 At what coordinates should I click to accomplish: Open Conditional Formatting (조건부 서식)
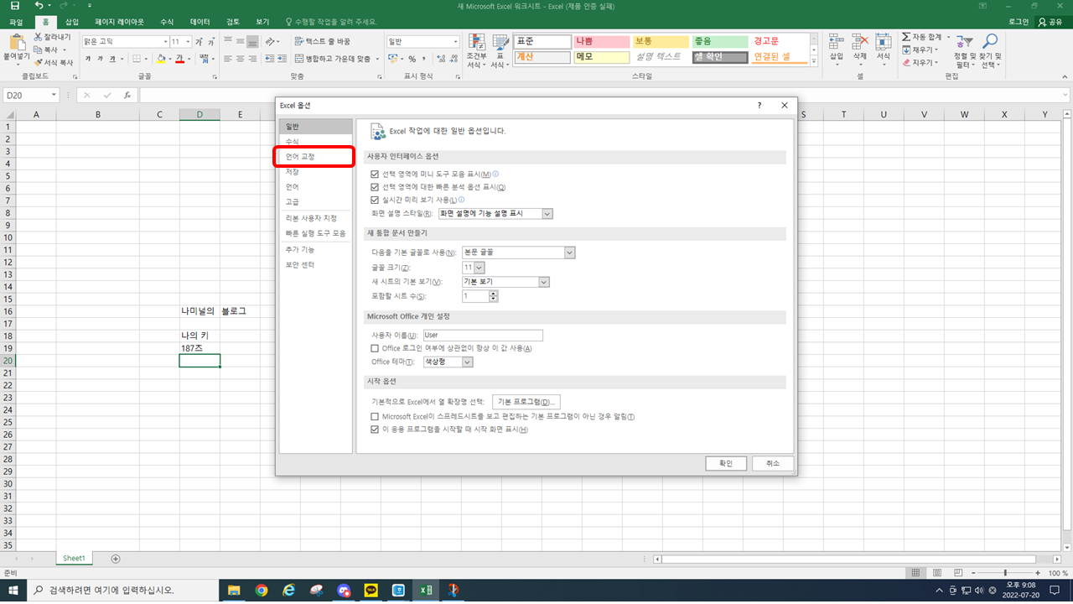tap(476, 52)
